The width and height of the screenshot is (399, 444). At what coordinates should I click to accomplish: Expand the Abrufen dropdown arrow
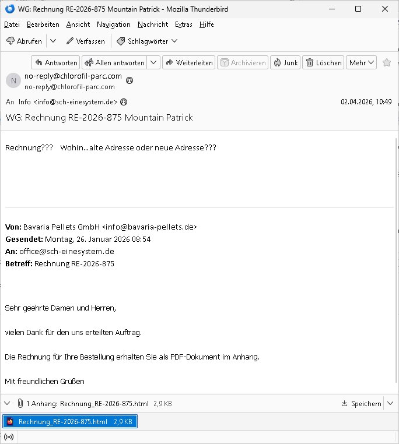[x=53, y=41]
